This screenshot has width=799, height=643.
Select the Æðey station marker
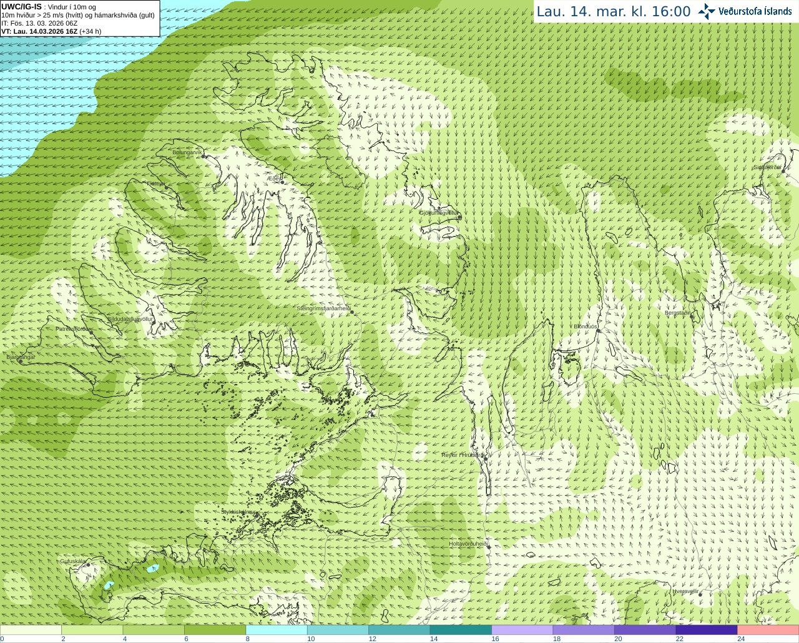[283, 182]
